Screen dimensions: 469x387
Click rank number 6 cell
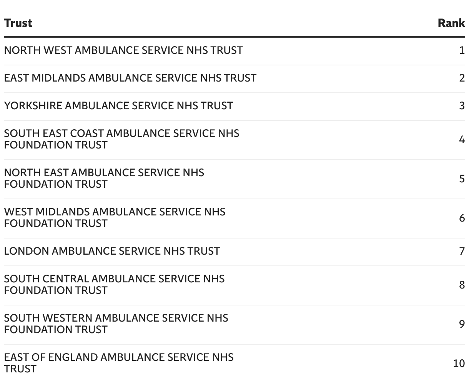[x=462, y=218]
